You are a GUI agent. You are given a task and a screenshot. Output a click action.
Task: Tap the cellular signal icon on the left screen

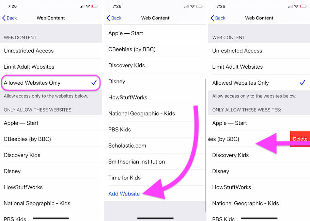(x=82, y=6)
